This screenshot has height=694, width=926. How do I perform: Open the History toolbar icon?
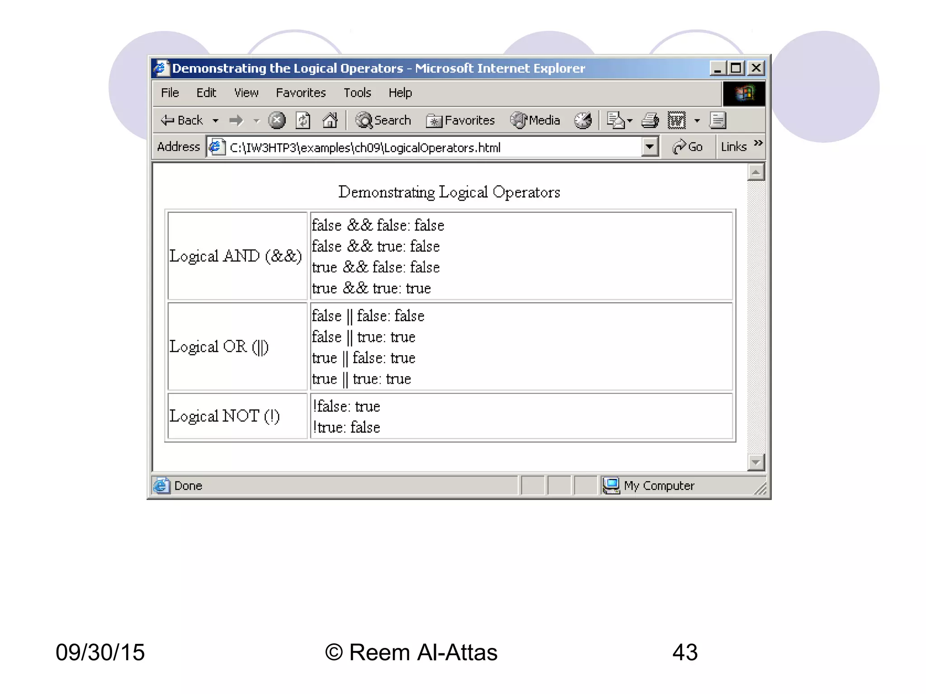(x=583, y=120)
